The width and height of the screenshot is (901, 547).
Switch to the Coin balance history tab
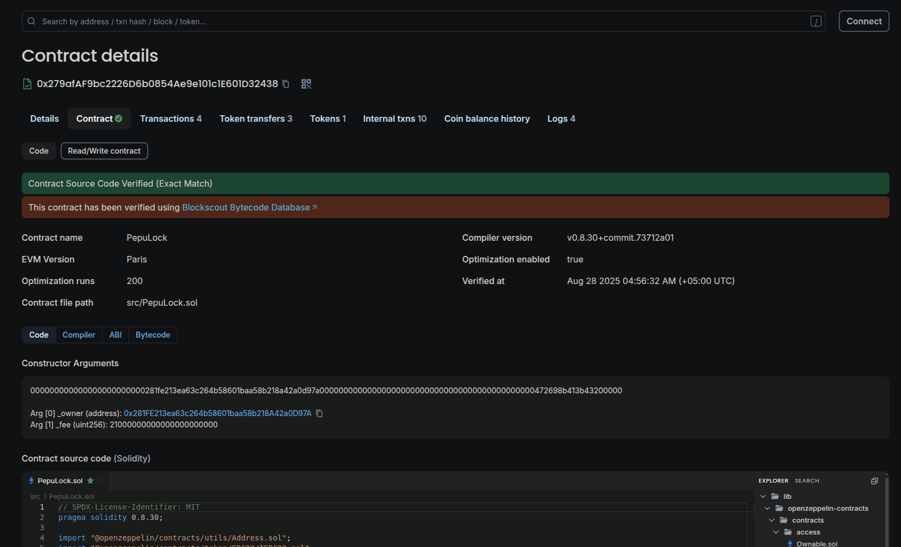[486, 118]
